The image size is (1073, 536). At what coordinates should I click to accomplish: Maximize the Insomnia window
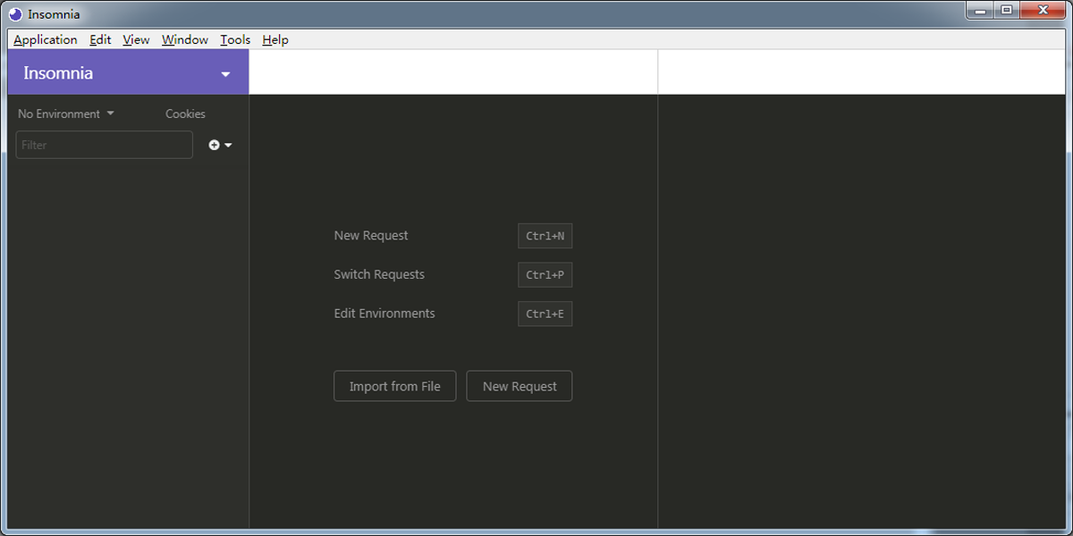(x=1007, y=10)
